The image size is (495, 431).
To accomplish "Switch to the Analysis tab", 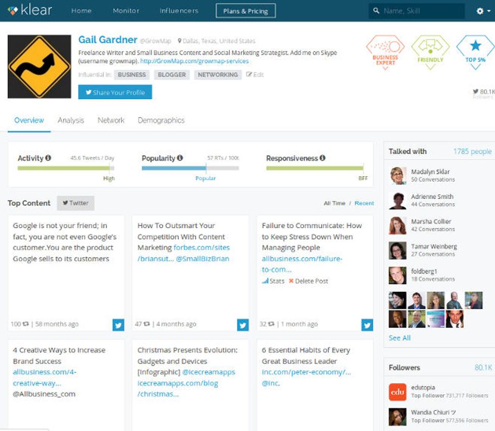I will pos(71,120).
